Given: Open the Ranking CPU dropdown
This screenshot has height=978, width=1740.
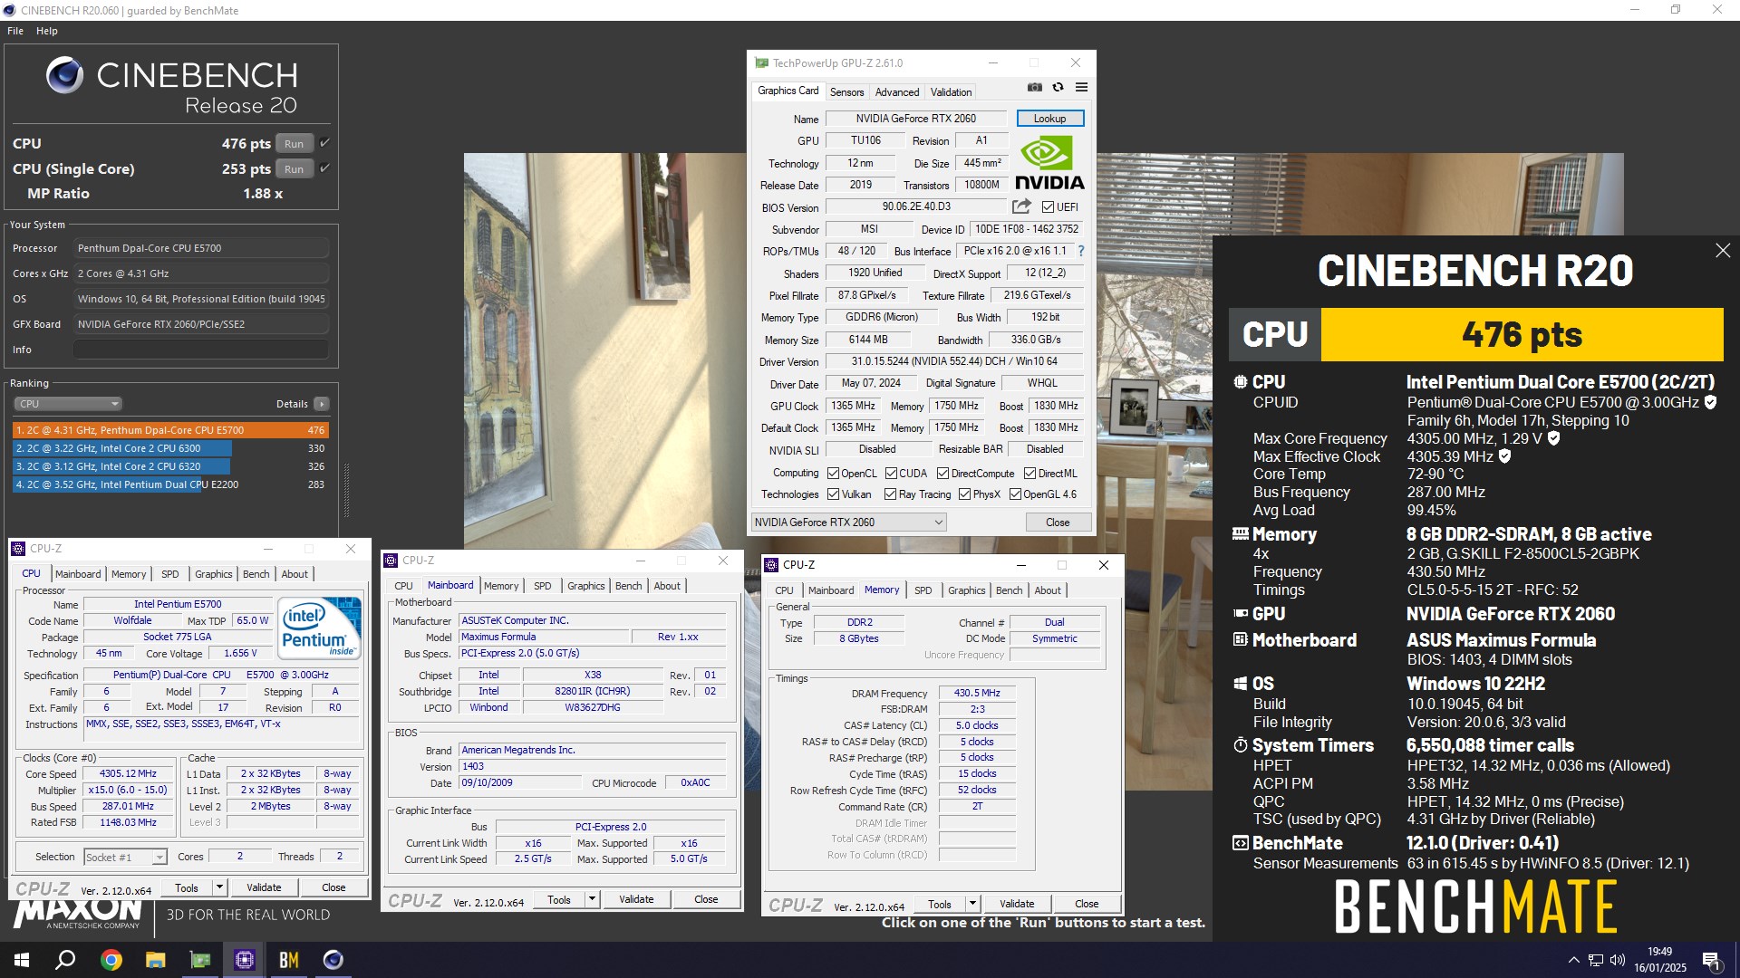Looking at the screenshot, I should 68,404.
